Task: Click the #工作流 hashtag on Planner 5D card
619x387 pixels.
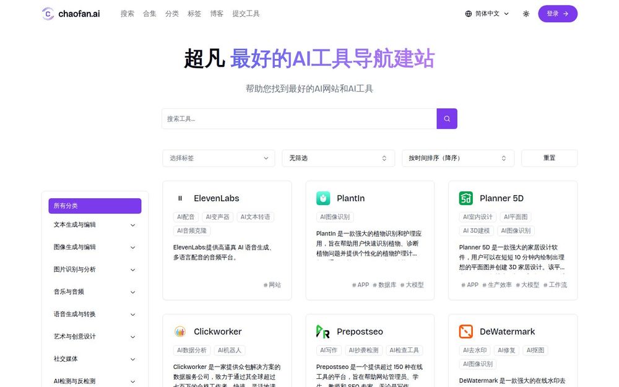Action: (x=555, y=285)
